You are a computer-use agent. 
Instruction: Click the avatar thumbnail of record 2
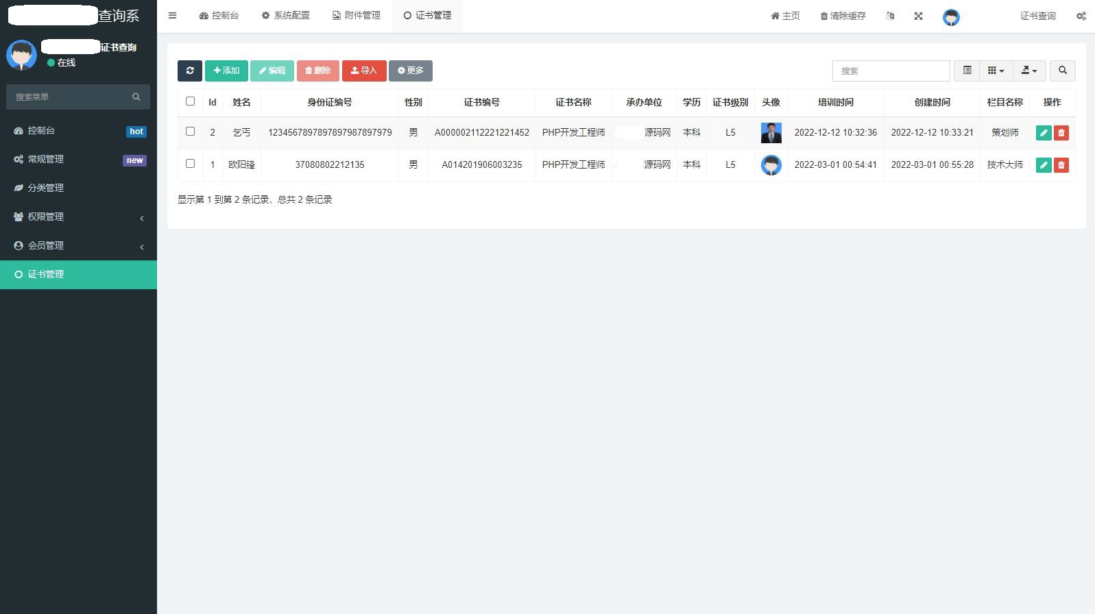coord(771,133)
